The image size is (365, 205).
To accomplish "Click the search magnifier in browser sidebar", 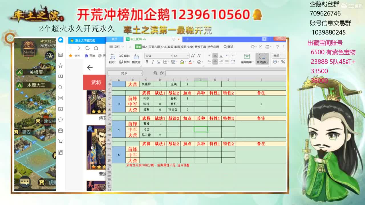I will click(60, 87).
